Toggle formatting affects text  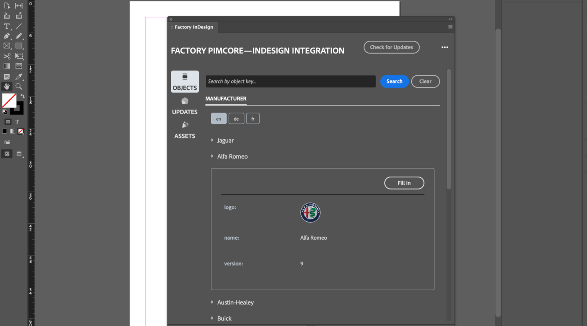(17, 122)
